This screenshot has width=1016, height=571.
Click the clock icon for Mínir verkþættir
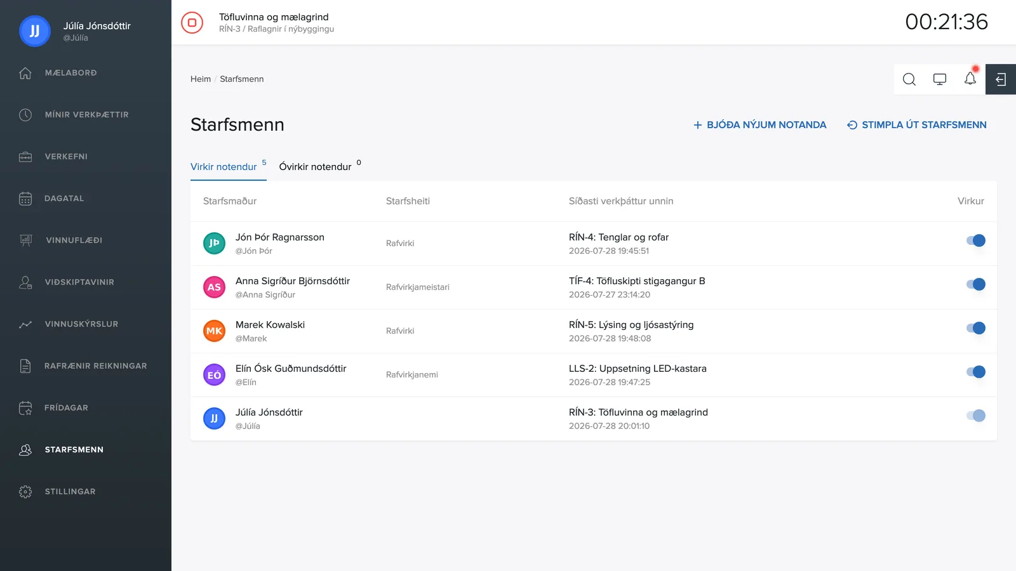pyautogui.click(x=25, y=115)
